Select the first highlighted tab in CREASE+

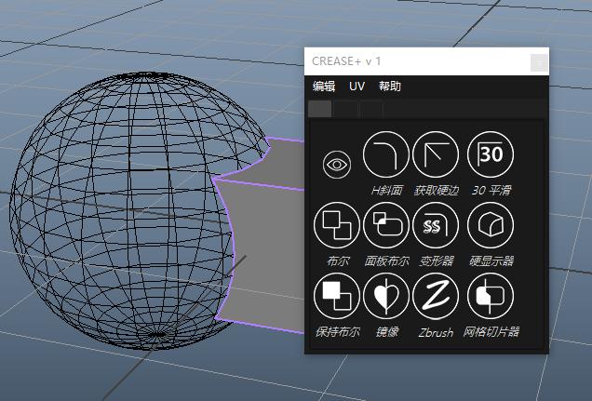click(x=319, y=109)
